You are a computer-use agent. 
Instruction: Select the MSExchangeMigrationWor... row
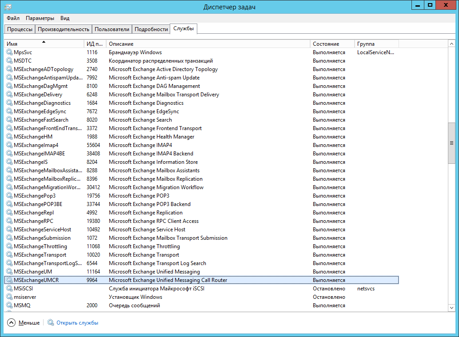point(201,187)
